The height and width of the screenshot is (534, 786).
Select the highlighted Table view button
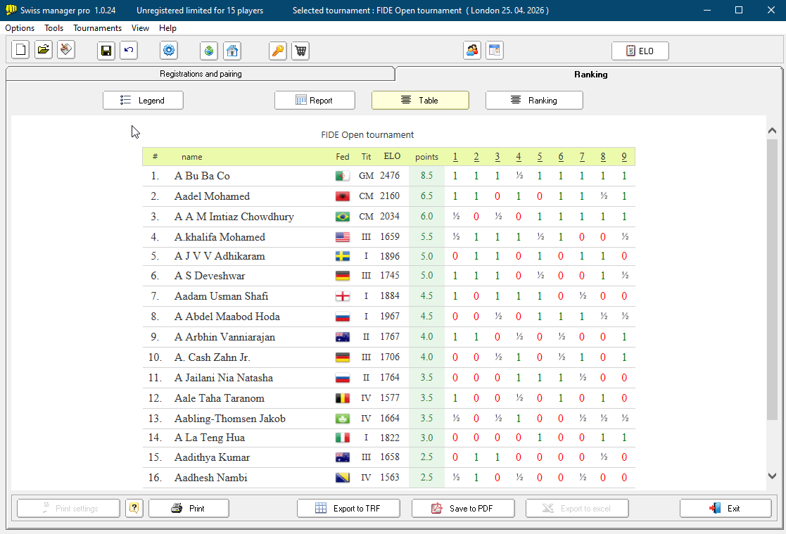[x=420, y=101]
